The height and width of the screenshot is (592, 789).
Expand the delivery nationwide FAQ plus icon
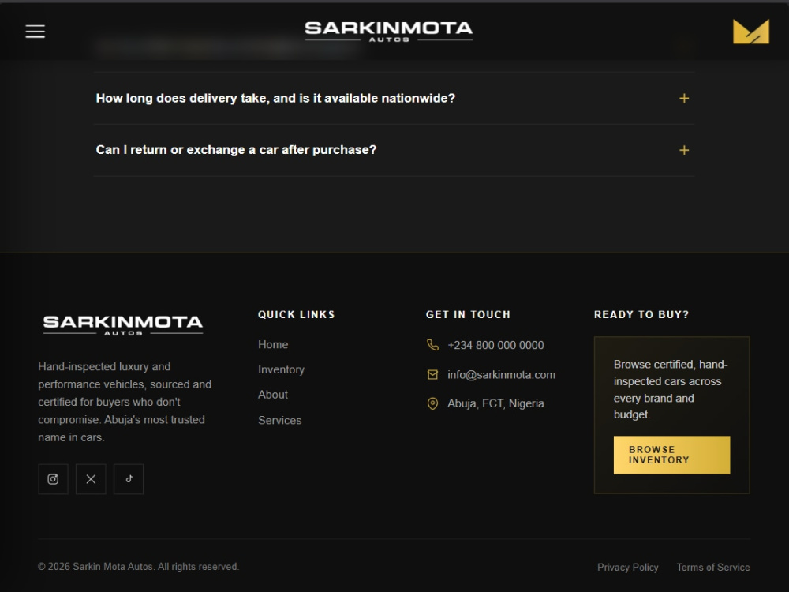tap(684, 98)
